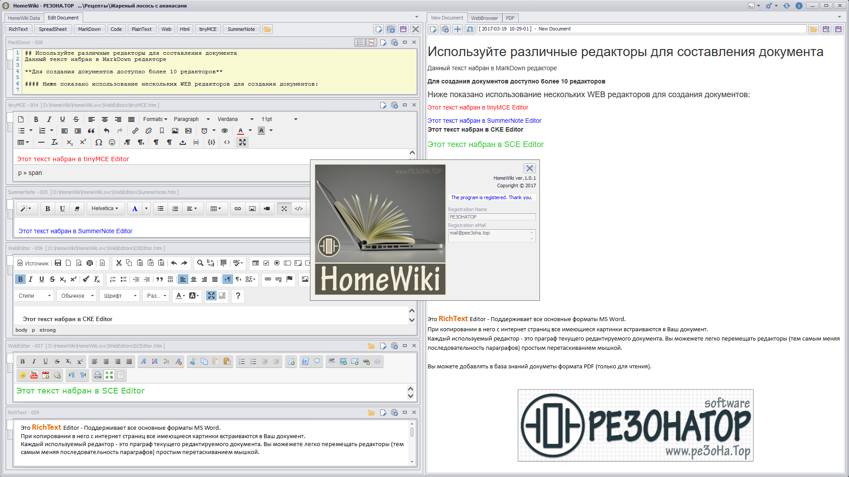This screenshot has height=477, width=849.
Task: Open the table dropdown in tinyMCE toolbar
Action: [23, 142]
